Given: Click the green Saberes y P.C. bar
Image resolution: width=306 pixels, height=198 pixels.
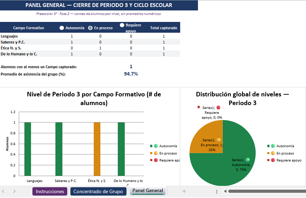Looking at the screenshot, I should pyautogui.click(x=59, y=149).
